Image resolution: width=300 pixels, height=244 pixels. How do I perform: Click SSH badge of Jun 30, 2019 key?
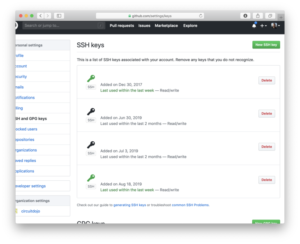click(91, 120)
